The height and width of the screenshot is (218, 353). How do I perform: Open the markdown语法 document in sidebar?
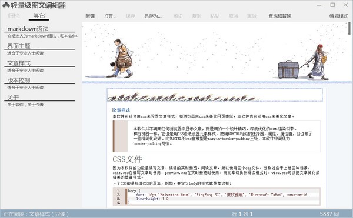(28, 29)
